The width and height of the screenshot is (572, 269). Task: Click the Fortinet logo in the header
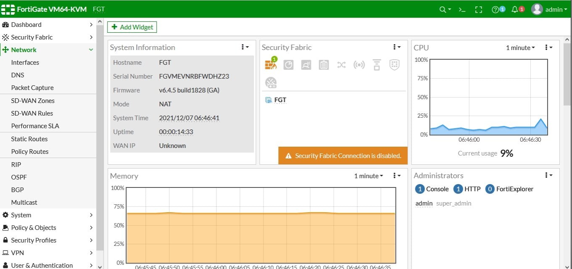click(x=8, y=9)
